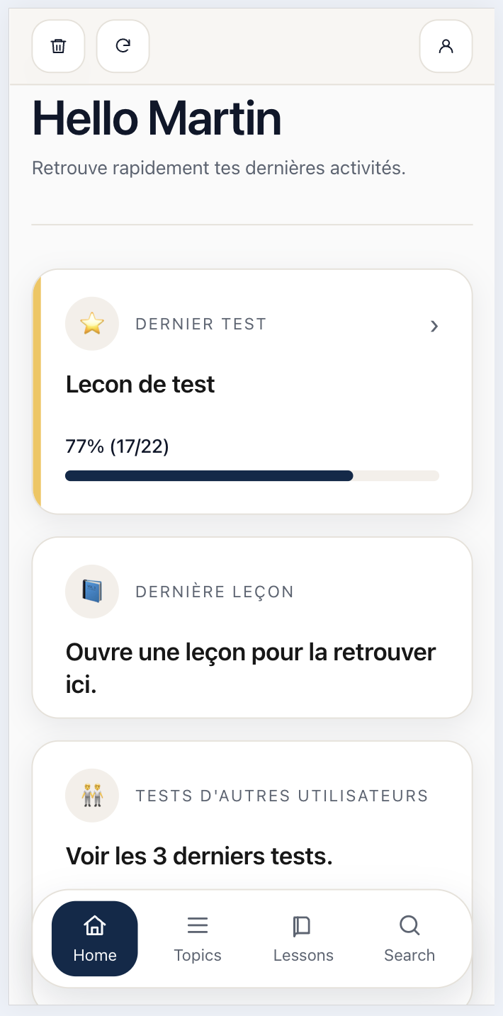Switch to the Topics tab
This screenshot has height=1016, width=503.
pos(198,955)
